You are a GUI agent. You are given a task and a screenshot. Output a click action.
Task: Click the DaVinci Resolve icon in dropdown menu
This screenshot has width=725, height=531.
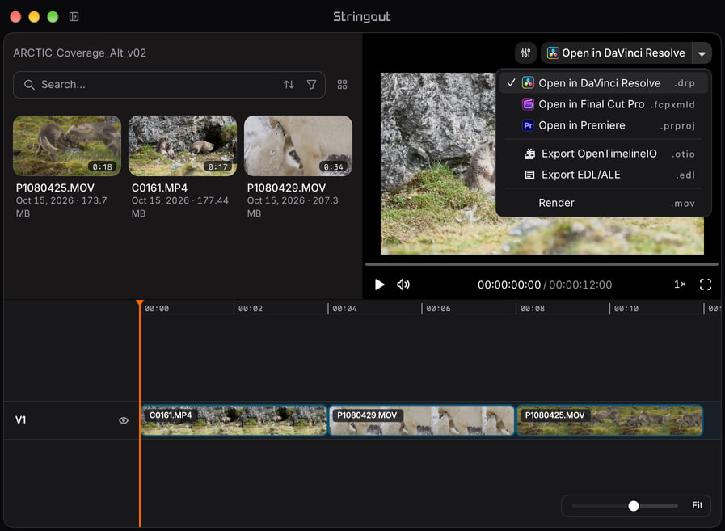528,82
